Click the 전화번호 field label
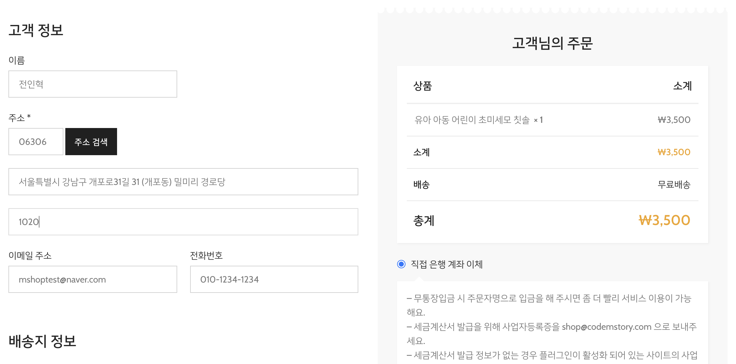Image resolution: width=736 pixels, height=364 pixels. tap(206, 255)
